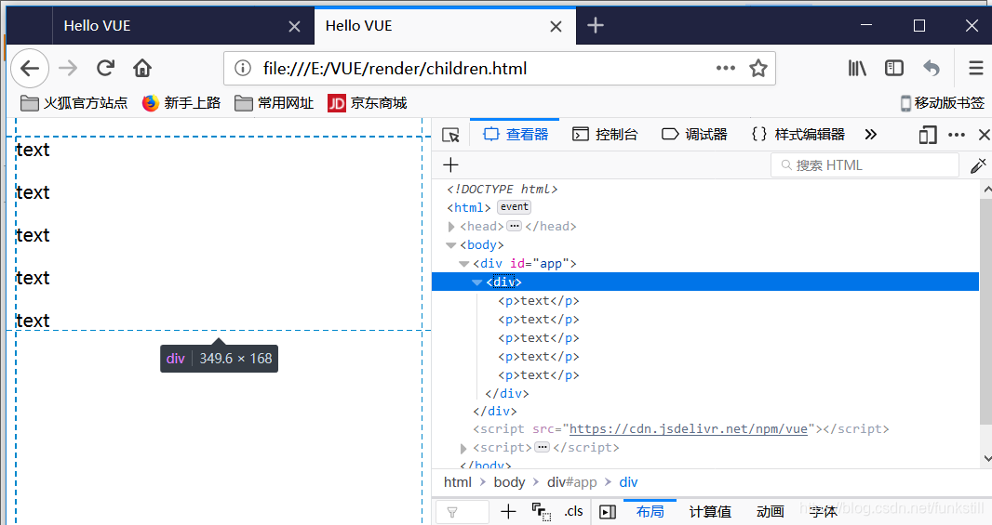Click html in the breadcrumb bar
The width and height of the screenshot is (992, 525).
458,482
